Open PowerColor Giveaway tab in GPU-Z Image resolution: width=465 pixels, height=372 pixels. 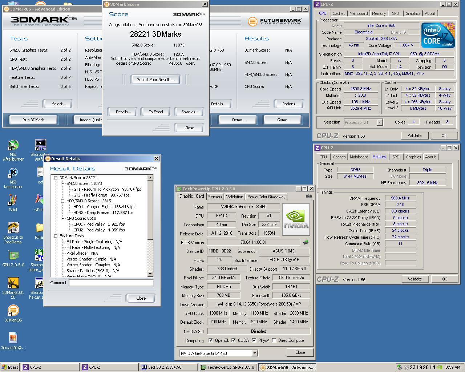[266, 197]
